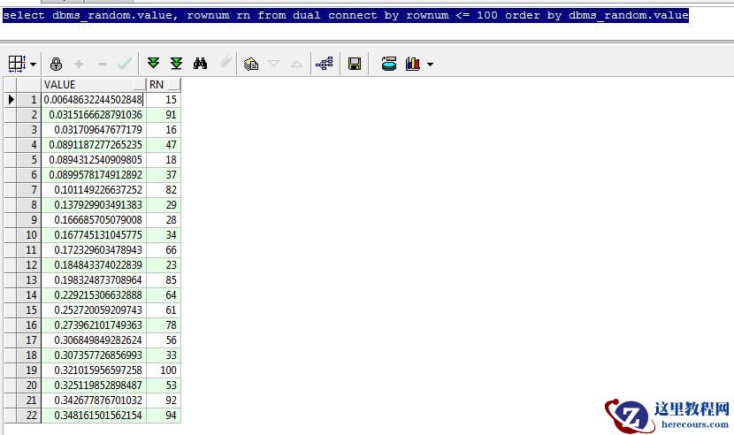The height and width of the screenshot is (435, 734).
Task: Open the single record view icon
Action: pos(251,63)
